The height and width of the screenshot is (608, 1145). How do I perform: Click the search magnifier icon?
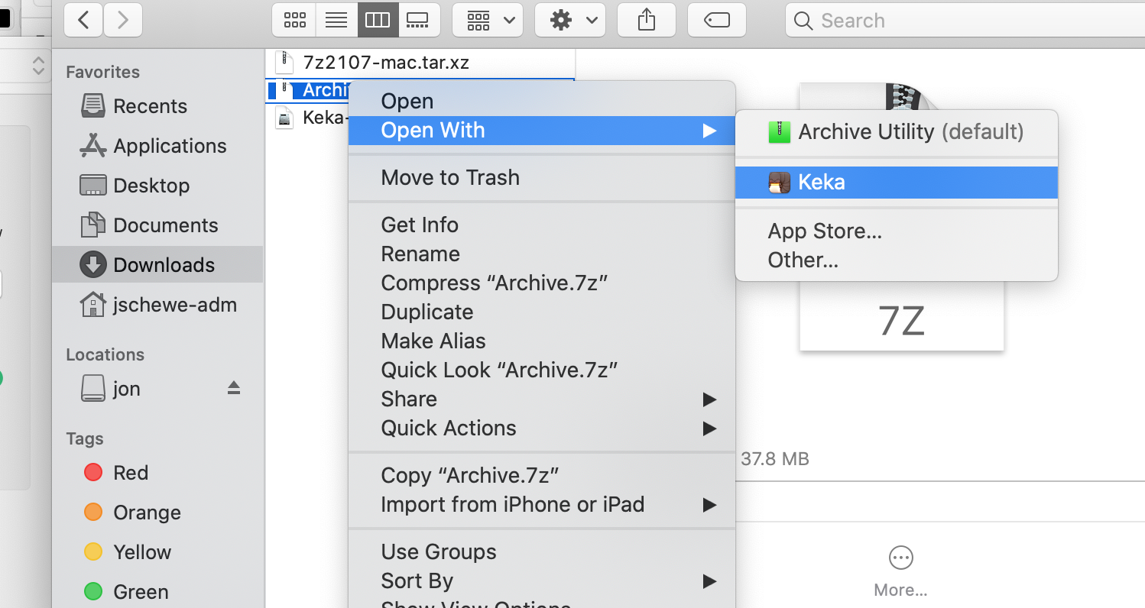click(x=803, y=21)
